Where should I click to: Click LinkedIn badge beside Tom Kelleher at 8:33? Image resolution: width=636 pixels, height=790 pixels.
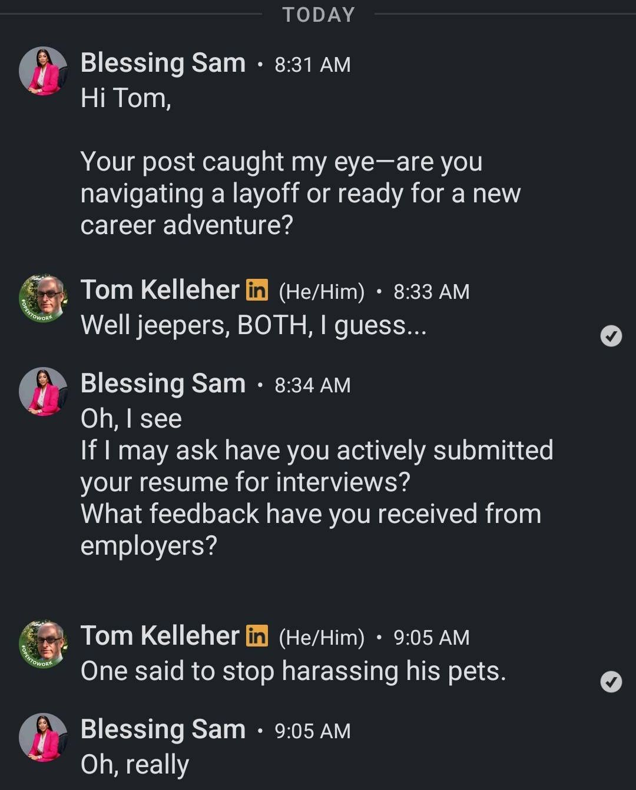pos(257,289)
